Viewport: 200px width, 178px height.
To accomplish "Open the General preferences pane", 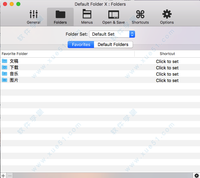I will [x=34, y=17].
